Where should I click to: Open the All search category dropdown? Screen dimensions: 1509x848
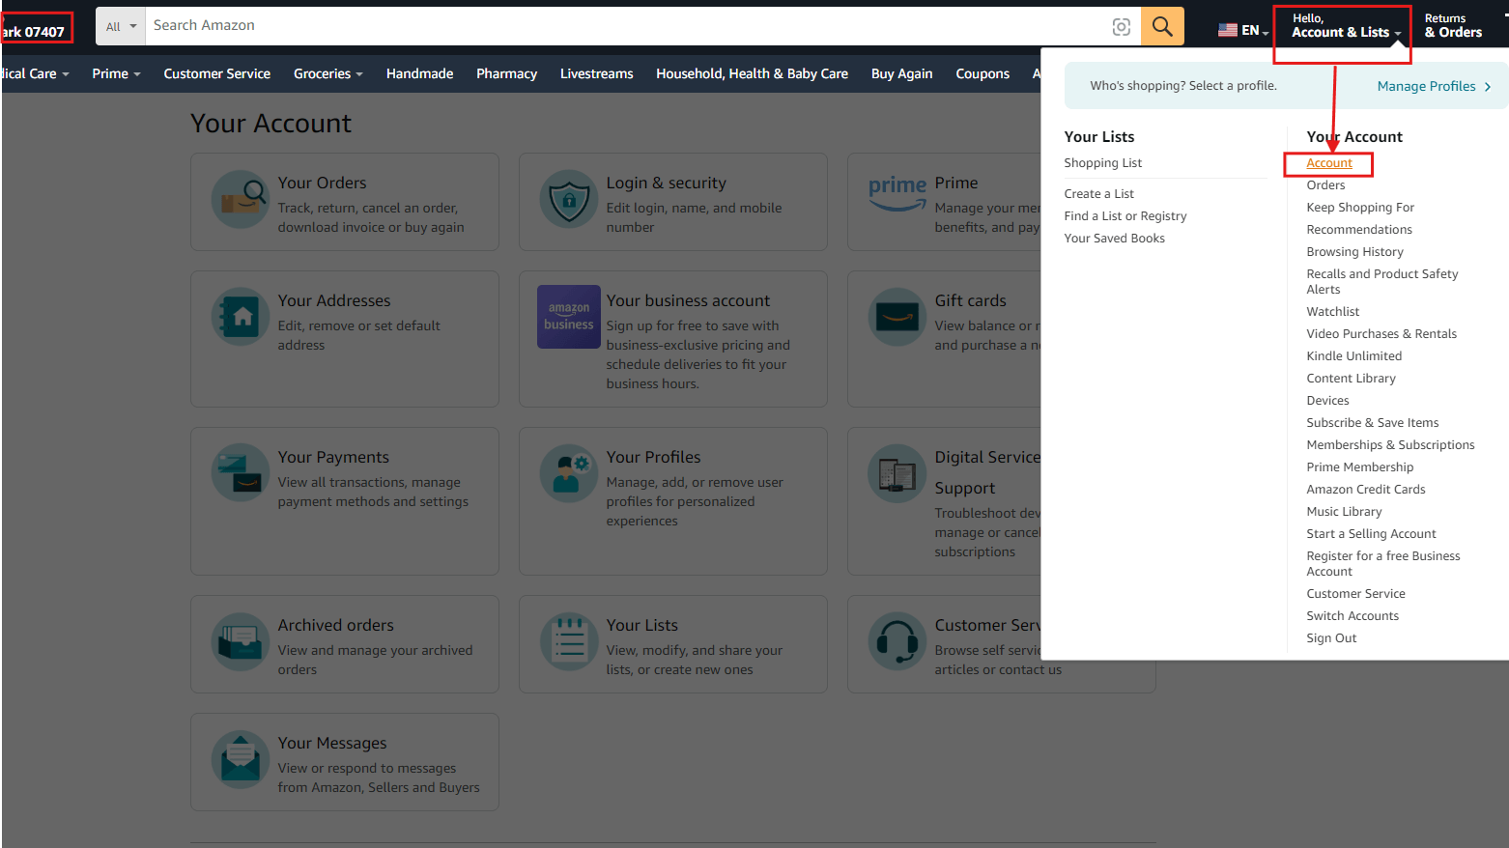tap(121, 26)
